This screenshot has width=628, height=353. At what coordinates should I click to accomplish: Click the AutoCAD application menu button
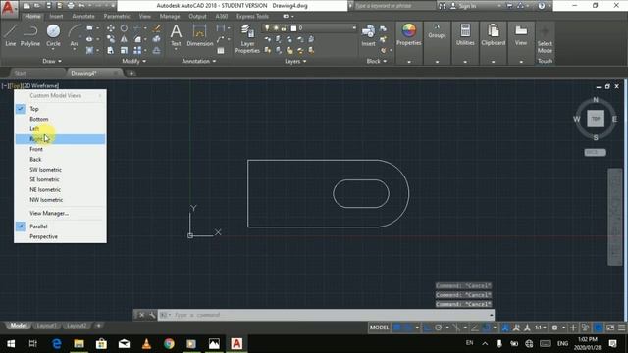pyautogui.click(x=8, y=8)
